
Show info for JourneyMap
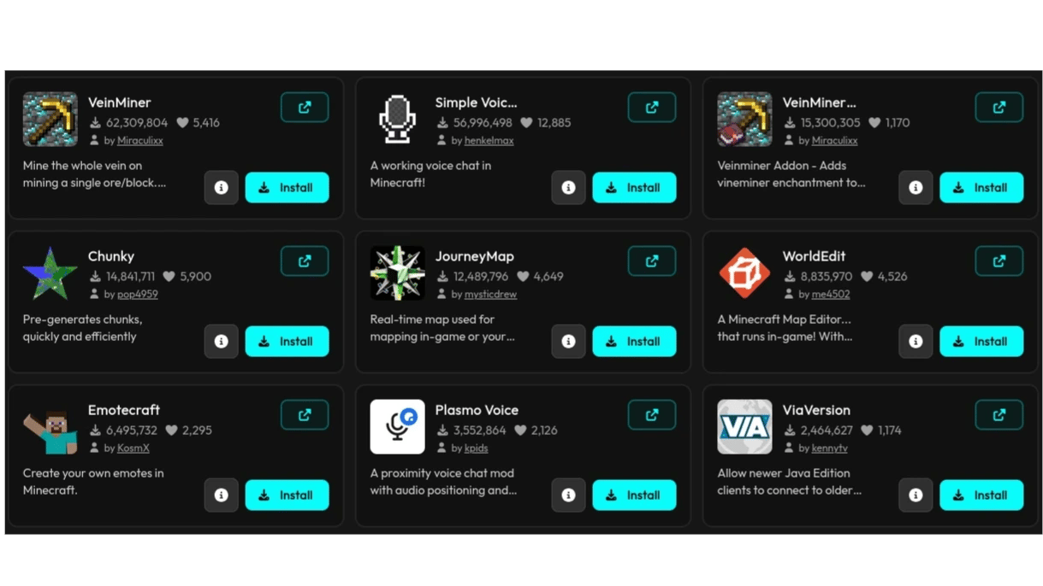[x=569, y=342]
